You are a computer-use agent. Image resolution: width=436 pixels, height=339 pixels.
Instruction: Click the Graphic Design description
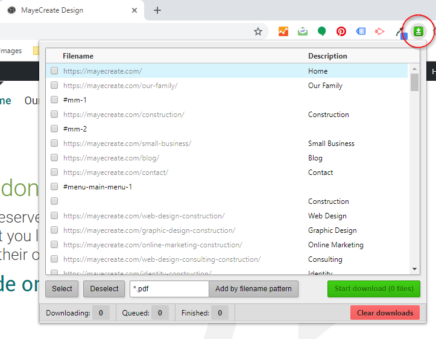point(332,230)
